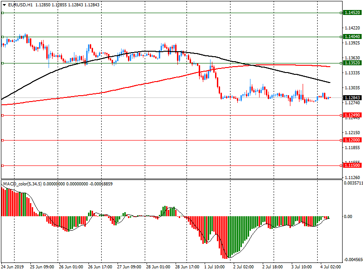Screen dimensions: 363x272
Task: Click the 1.14040 green price level label
Action: pos(352,37)
